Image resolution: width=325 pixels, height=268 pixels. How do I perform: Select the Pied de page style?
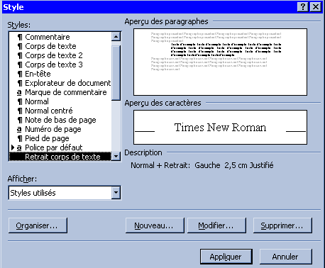60,138
